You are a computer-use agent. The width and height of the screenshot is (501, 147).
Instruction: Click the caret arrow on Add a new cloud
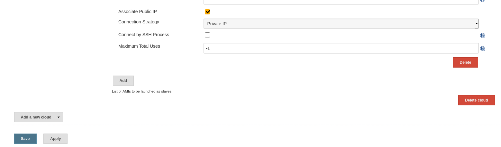(x=59, y=117)
